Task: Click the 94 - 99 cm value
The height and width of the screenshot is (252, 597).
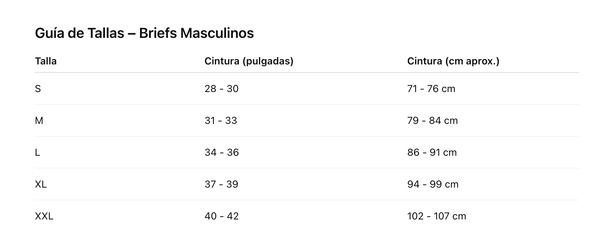Action: click(x=433, y=184)
